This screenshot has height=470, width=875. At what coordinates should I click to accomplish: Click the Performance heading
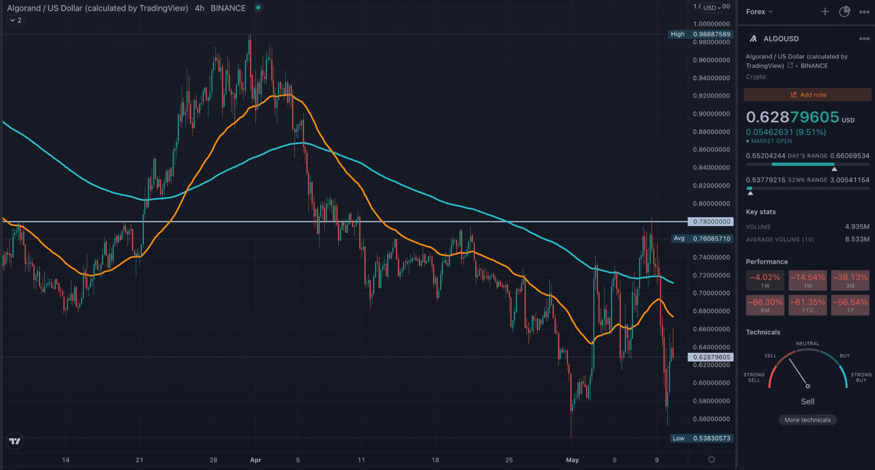(767, 261)
